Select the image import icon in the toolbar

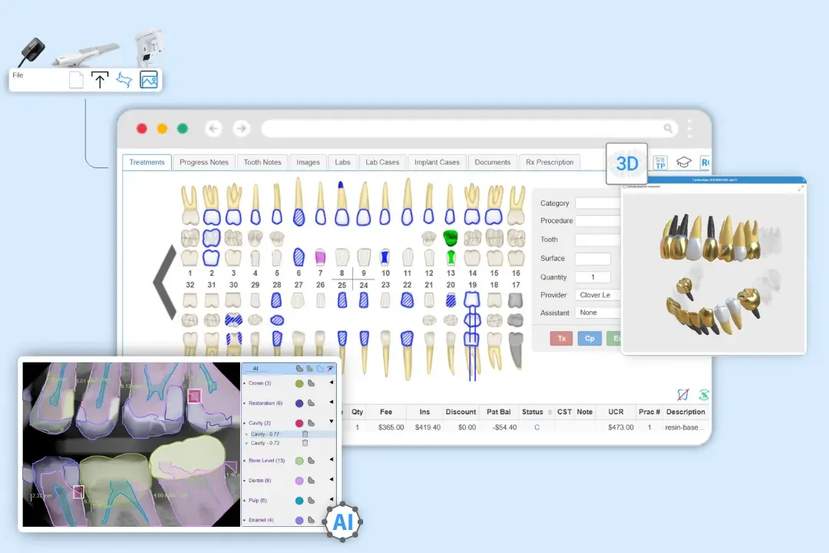147,79
